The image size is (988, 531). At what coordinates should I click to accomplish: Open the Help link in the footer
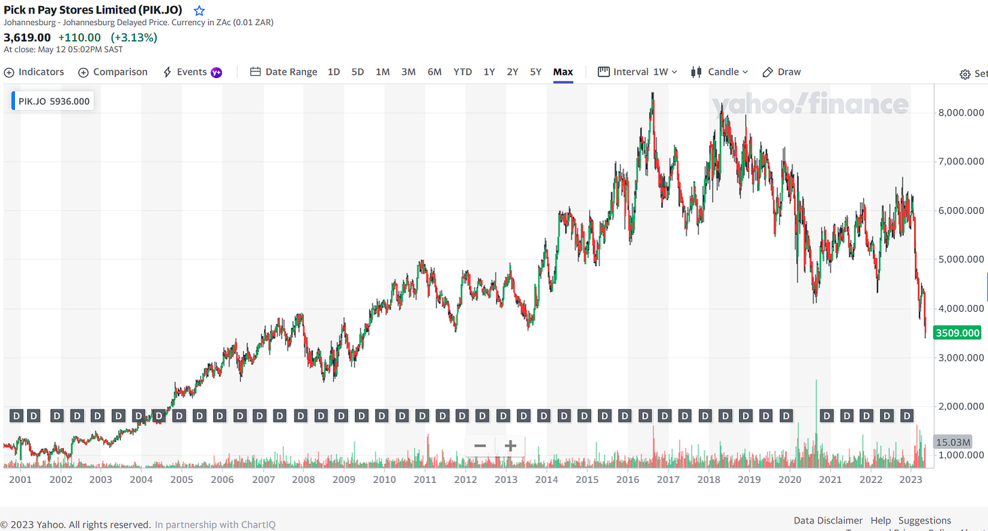pos(881,521)
